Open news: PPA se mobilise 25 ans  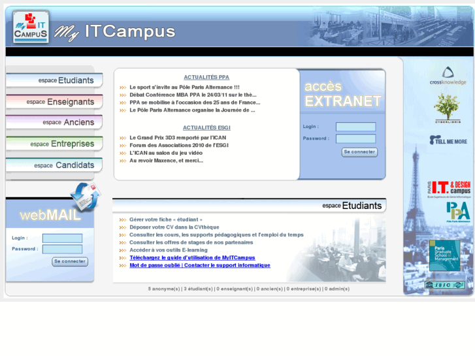[x=195, y=103]
